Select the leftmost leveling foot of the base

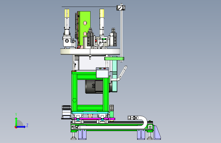click(x=73, y=136)
